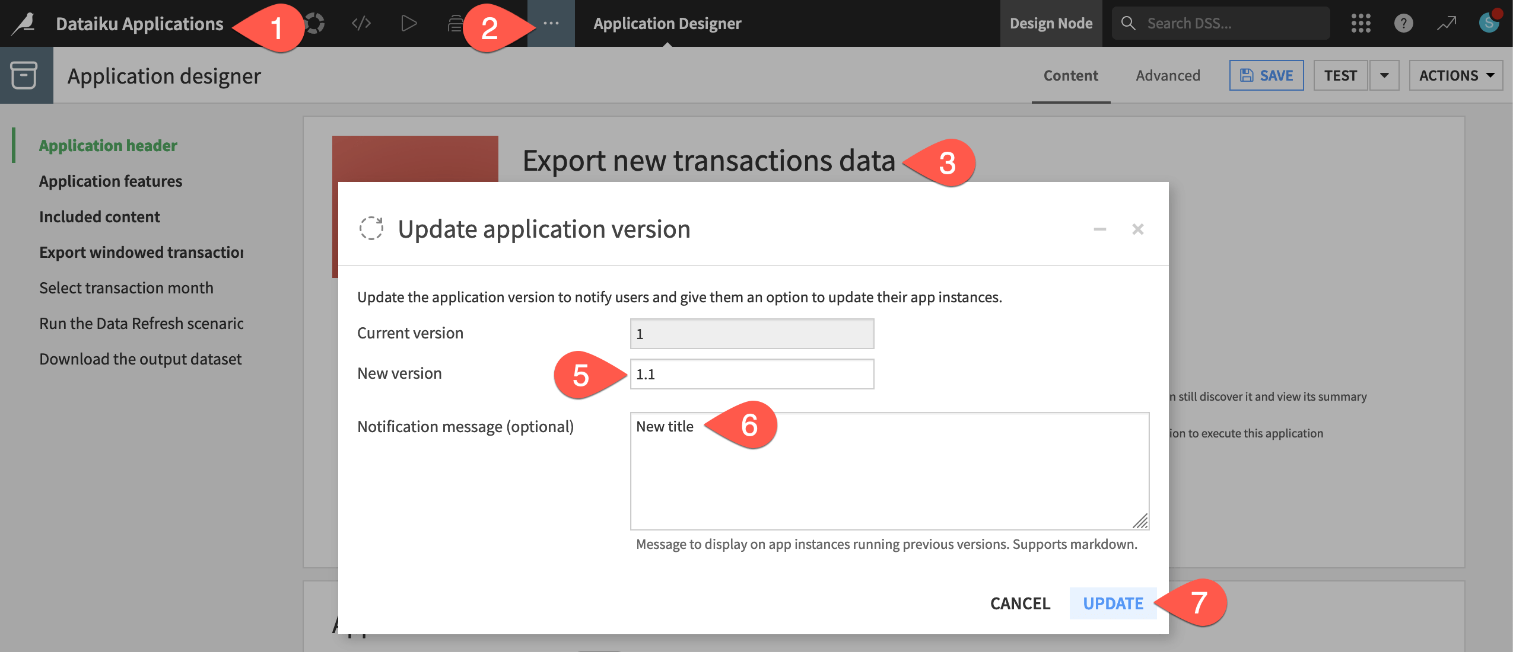Select Export windowed transaction section
1513x652 pixels.
(142, 251)
